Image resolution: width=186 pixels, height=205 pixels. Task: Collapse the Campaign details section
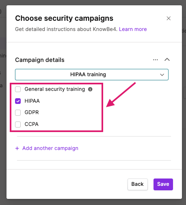coord(167,60)
